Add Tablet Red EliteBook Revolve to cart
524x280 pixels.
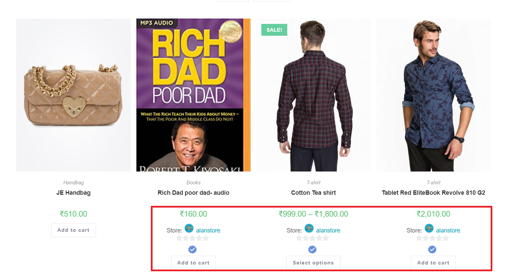click(433, 263)
